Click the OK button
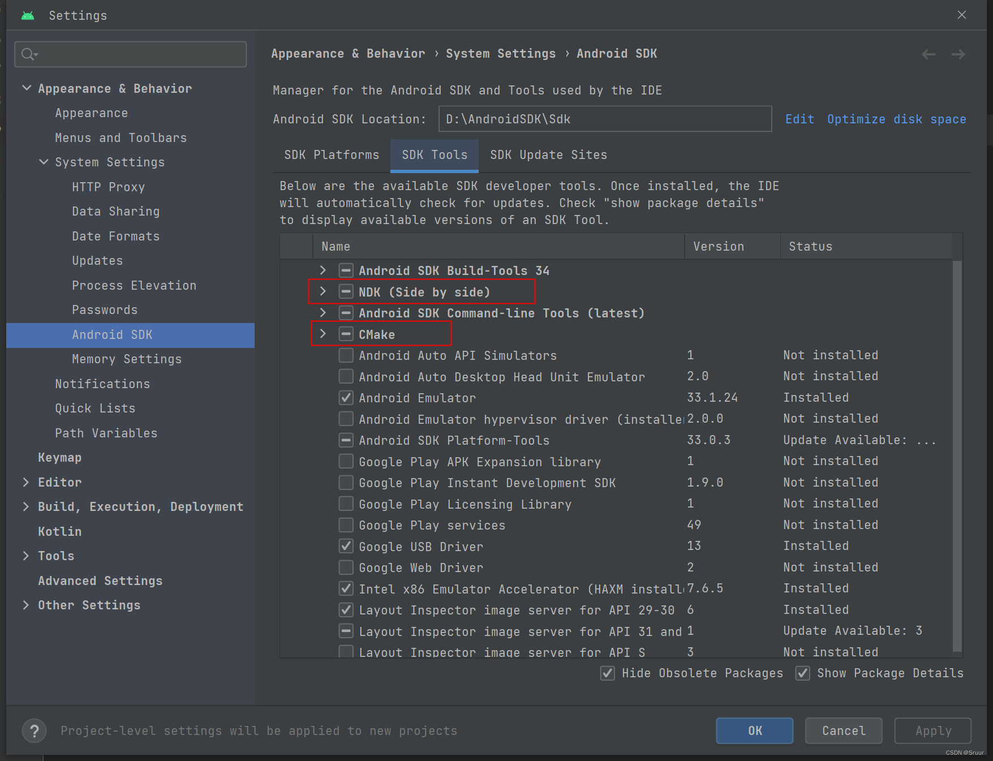Image resolution: width=993 pixels, height=761 pixels. click(x=754, y=730)
